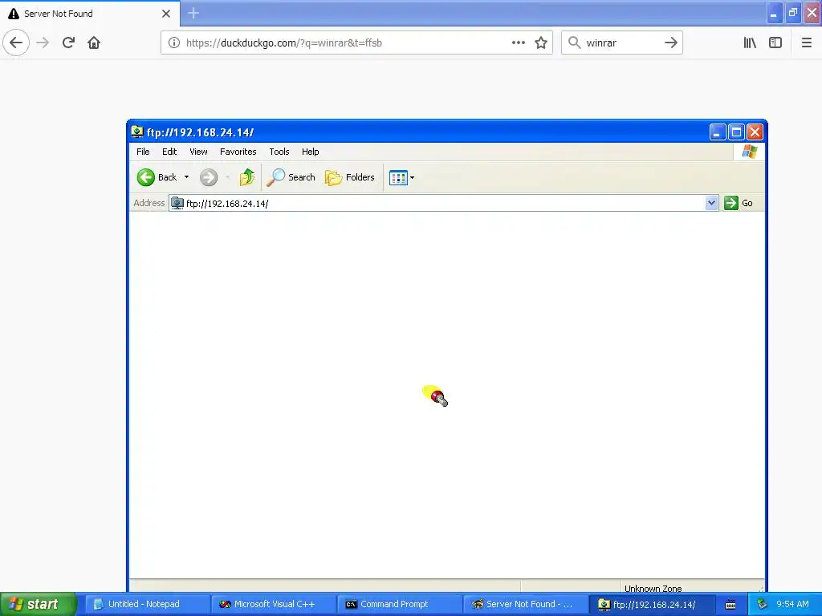822x616 pixels.
Task: Click the Go button
Action: 739,203
